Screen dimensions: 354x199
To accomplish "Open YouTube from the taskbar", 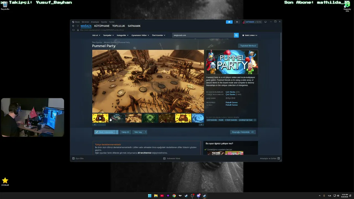I will tap(162, 196).
